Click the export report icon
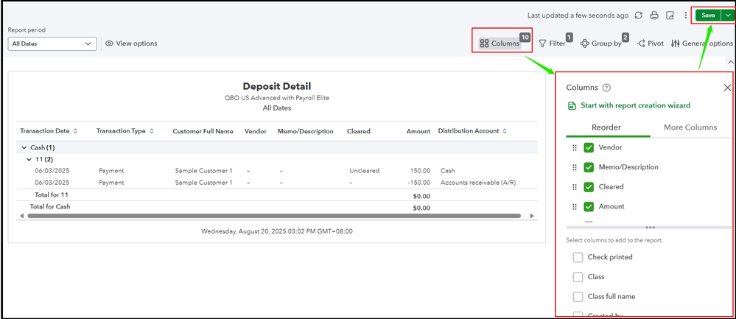Image resolution: width=736 pixels, height=319 pixels. (670, 15)
